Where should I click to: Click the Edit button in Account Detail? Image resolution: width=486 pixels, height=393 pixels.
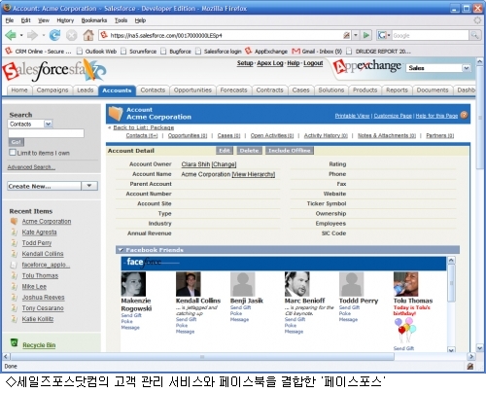point(225,151)
